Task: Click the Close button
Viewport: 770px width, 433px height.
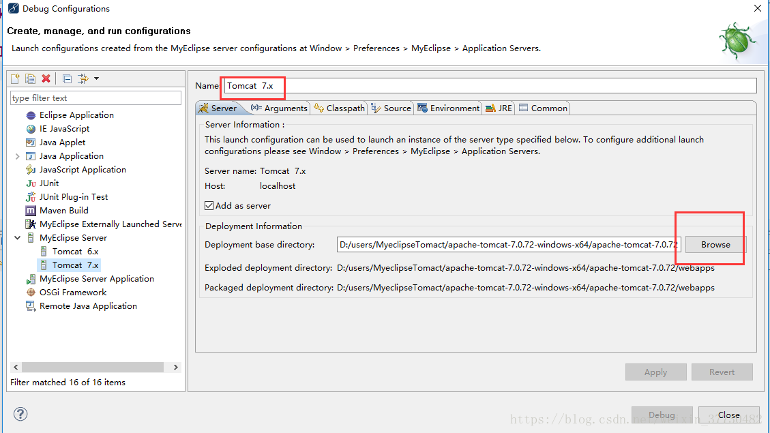Action: (729, 415)
